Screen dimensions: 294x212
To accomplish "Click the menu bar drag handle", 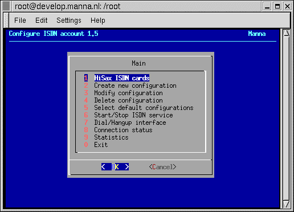I will [x=6, y=20].
